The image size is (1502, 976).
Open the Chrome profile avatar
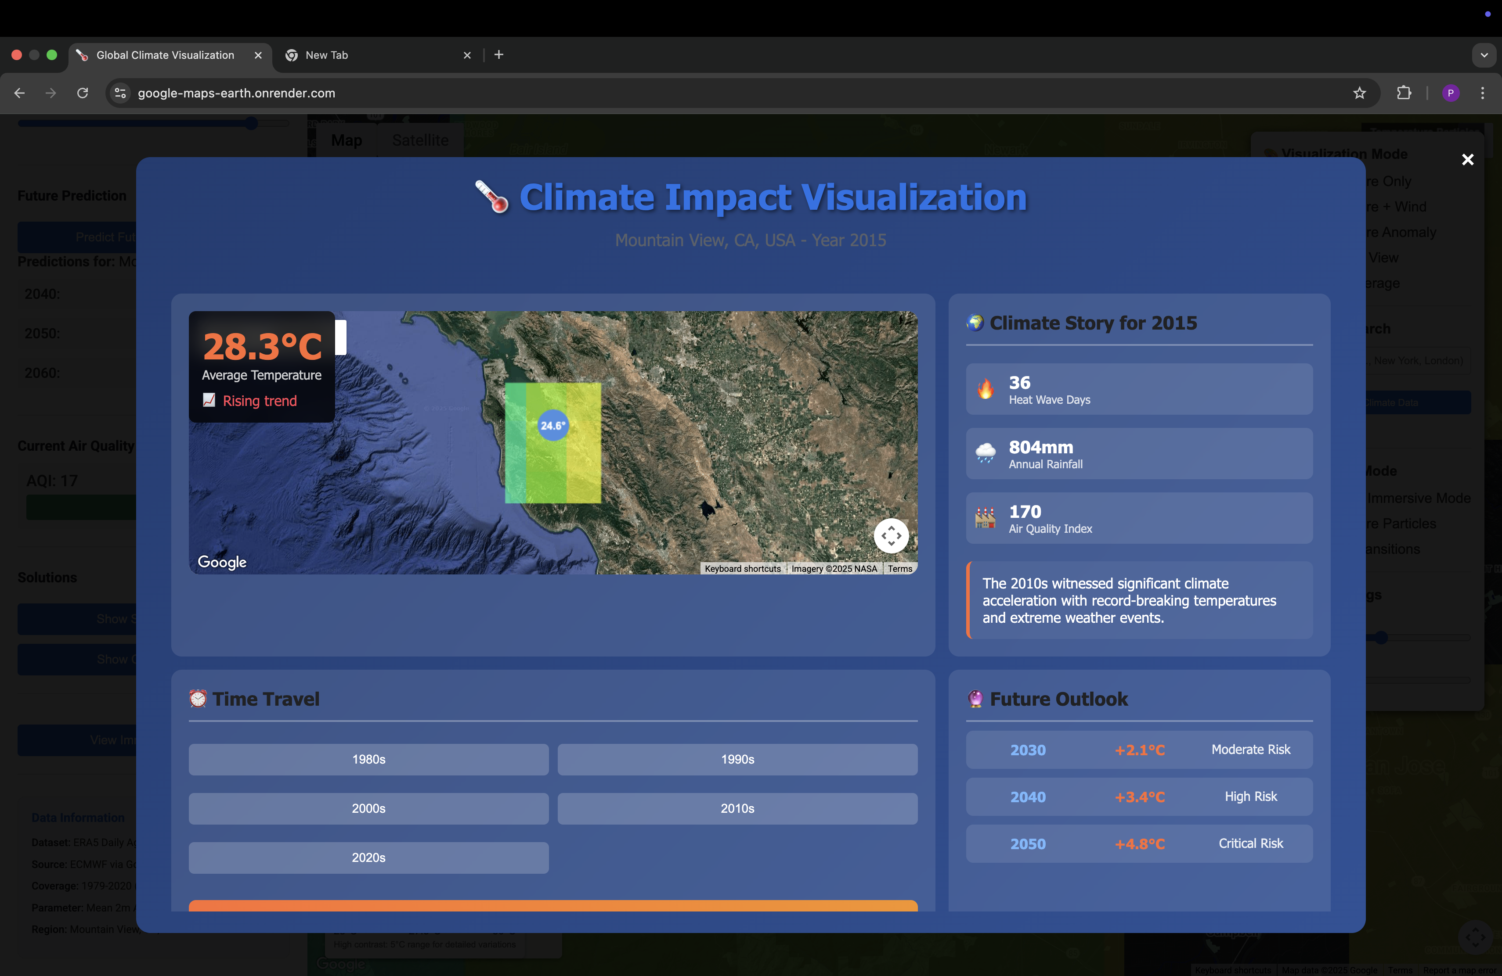[1450, 93]
